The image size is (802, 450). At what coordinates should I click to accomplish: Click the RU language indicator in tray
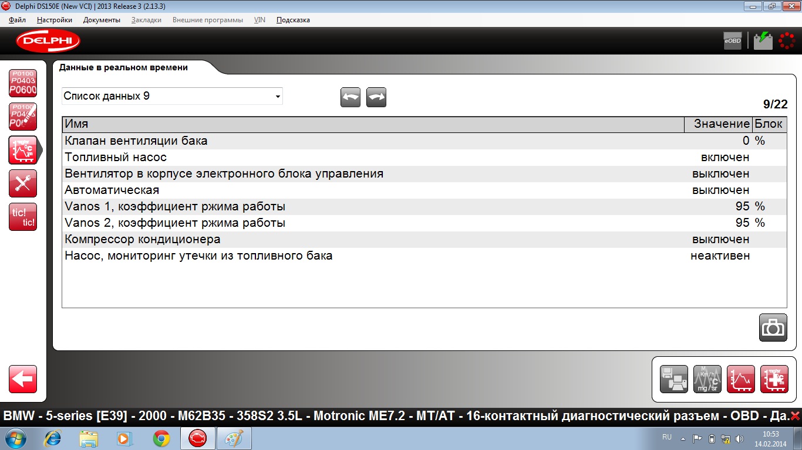point(667,437)
